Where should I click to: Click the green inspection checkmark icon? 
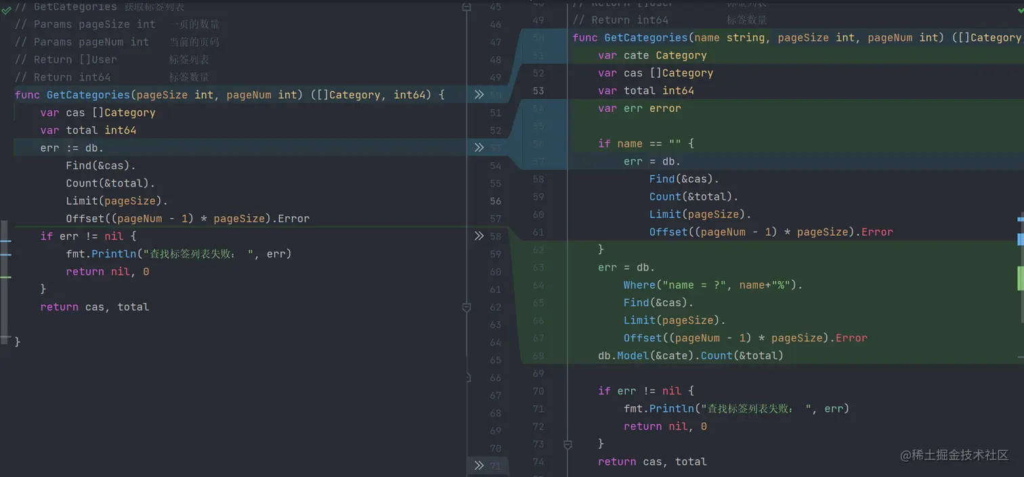click(x=6, y=10)
